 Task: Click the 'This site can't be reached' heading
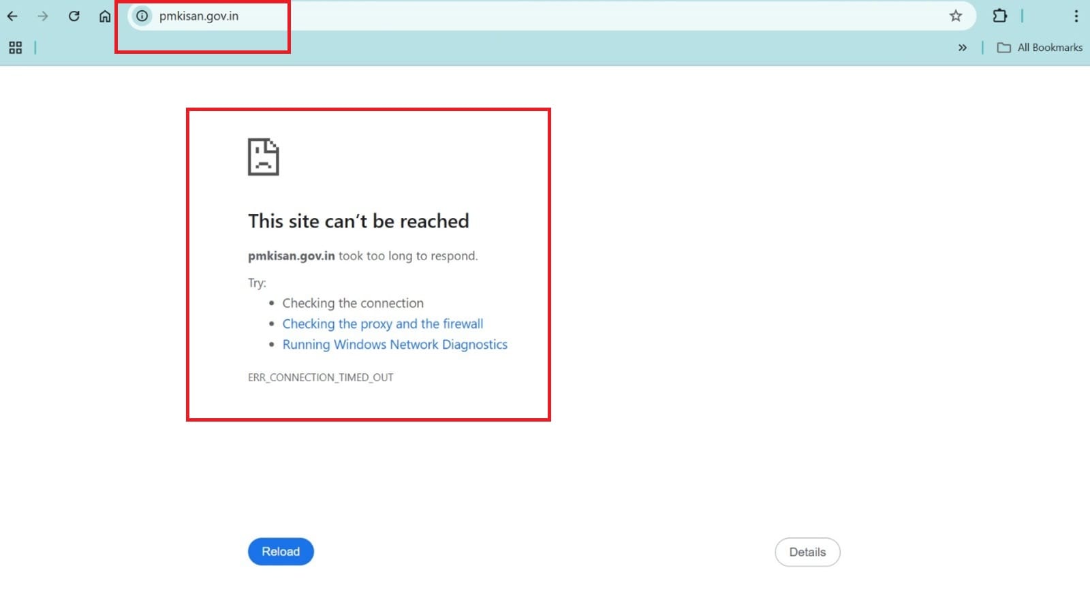358,221
